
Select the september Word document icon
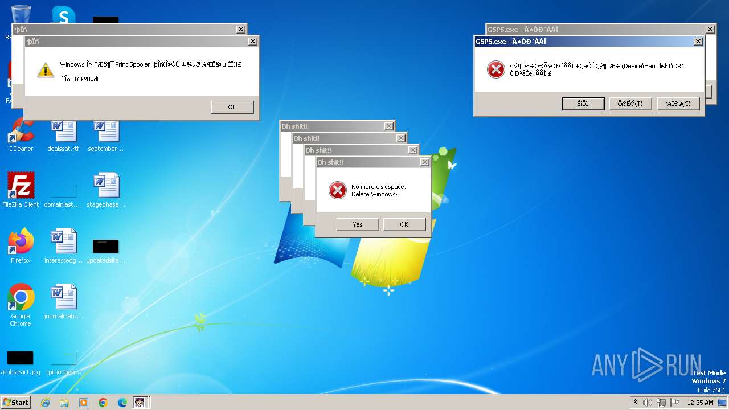tap(106, 136)
